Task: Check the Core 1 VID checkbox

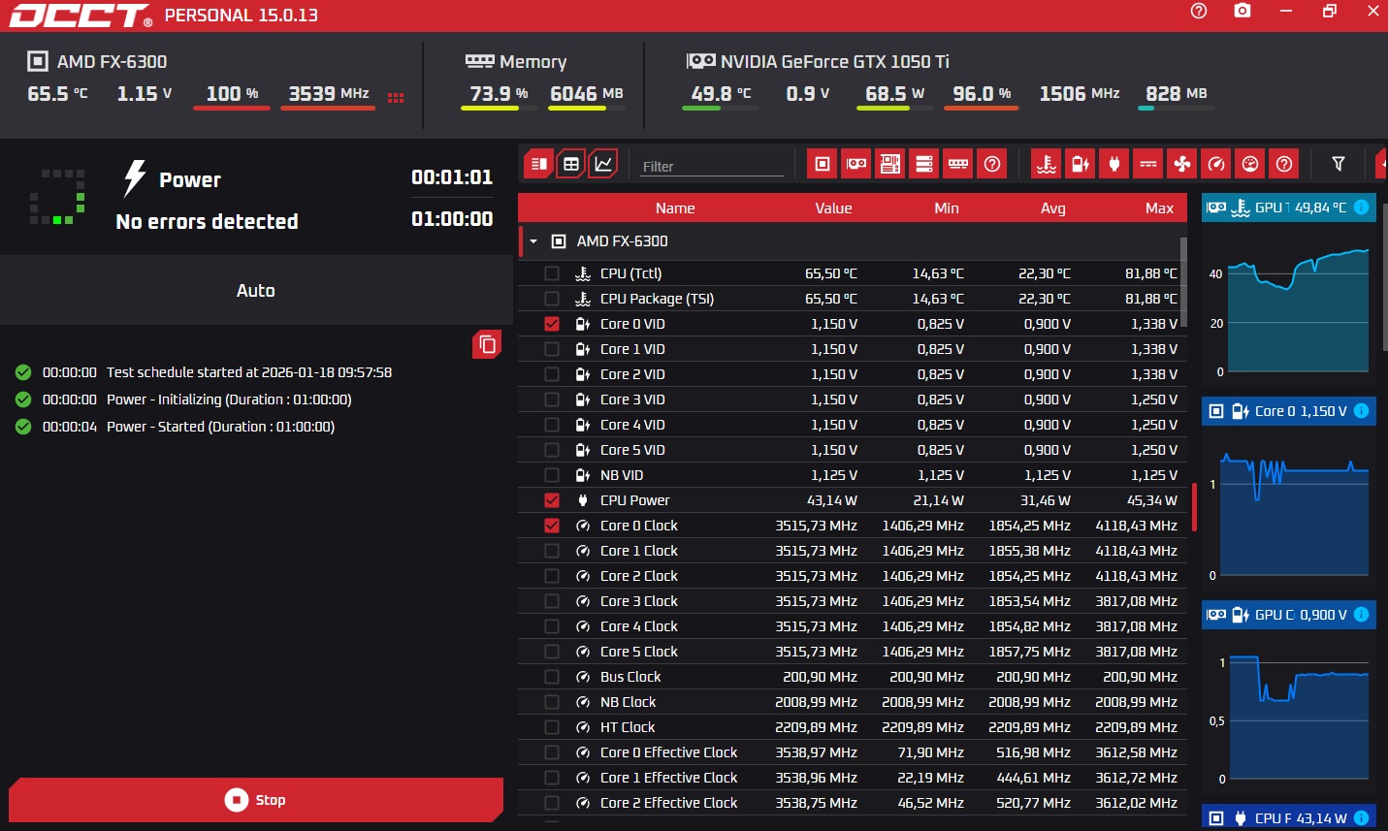Action: [x=552, y=349]
